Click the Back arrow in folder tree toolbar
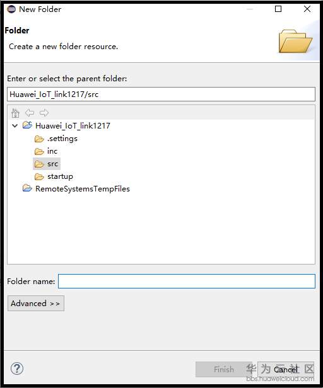Viewport: 323px width, 388px height. [30, 113]
